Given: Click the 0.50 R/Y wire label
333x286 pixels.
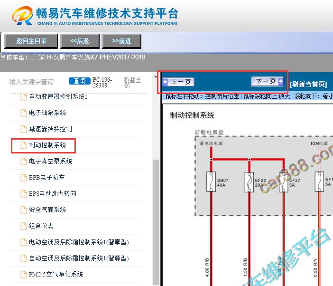Looking at the screenshot, I should point(315,267).
